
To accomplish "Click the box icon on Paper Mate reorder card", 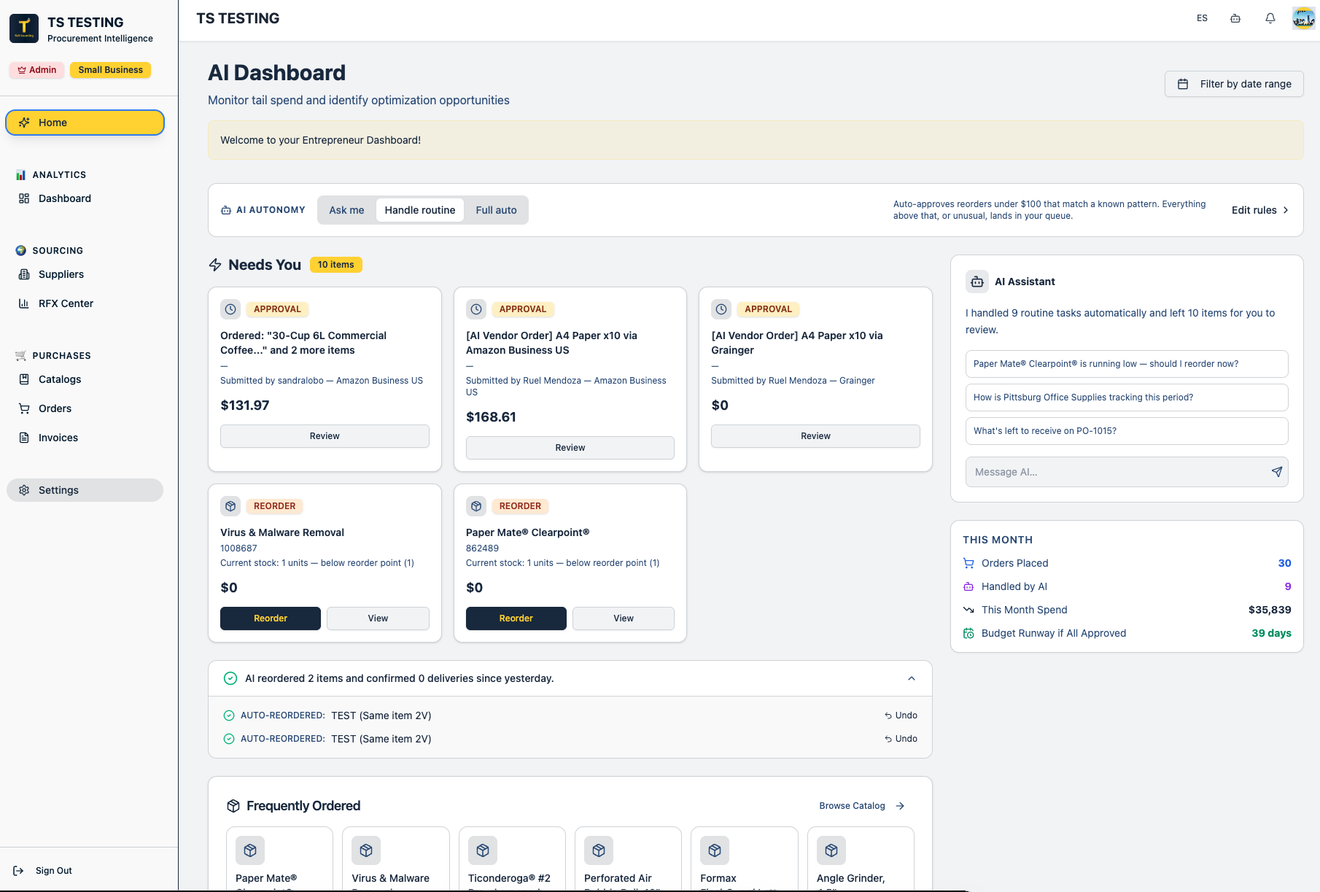I will coord(476,506).
